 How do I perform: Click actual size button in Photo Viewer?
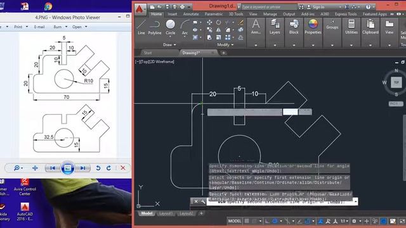[x=36, y=168]
